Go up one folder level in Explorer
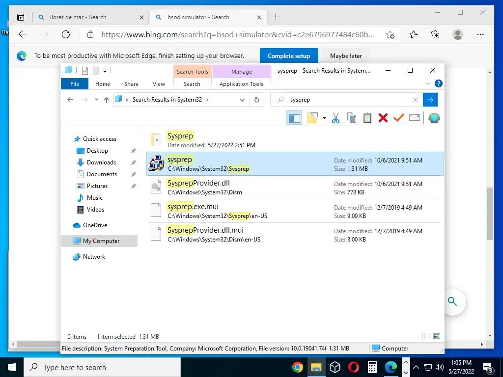Screen dimensions: 503x377 pyautogui.click(x=107, y=100)
